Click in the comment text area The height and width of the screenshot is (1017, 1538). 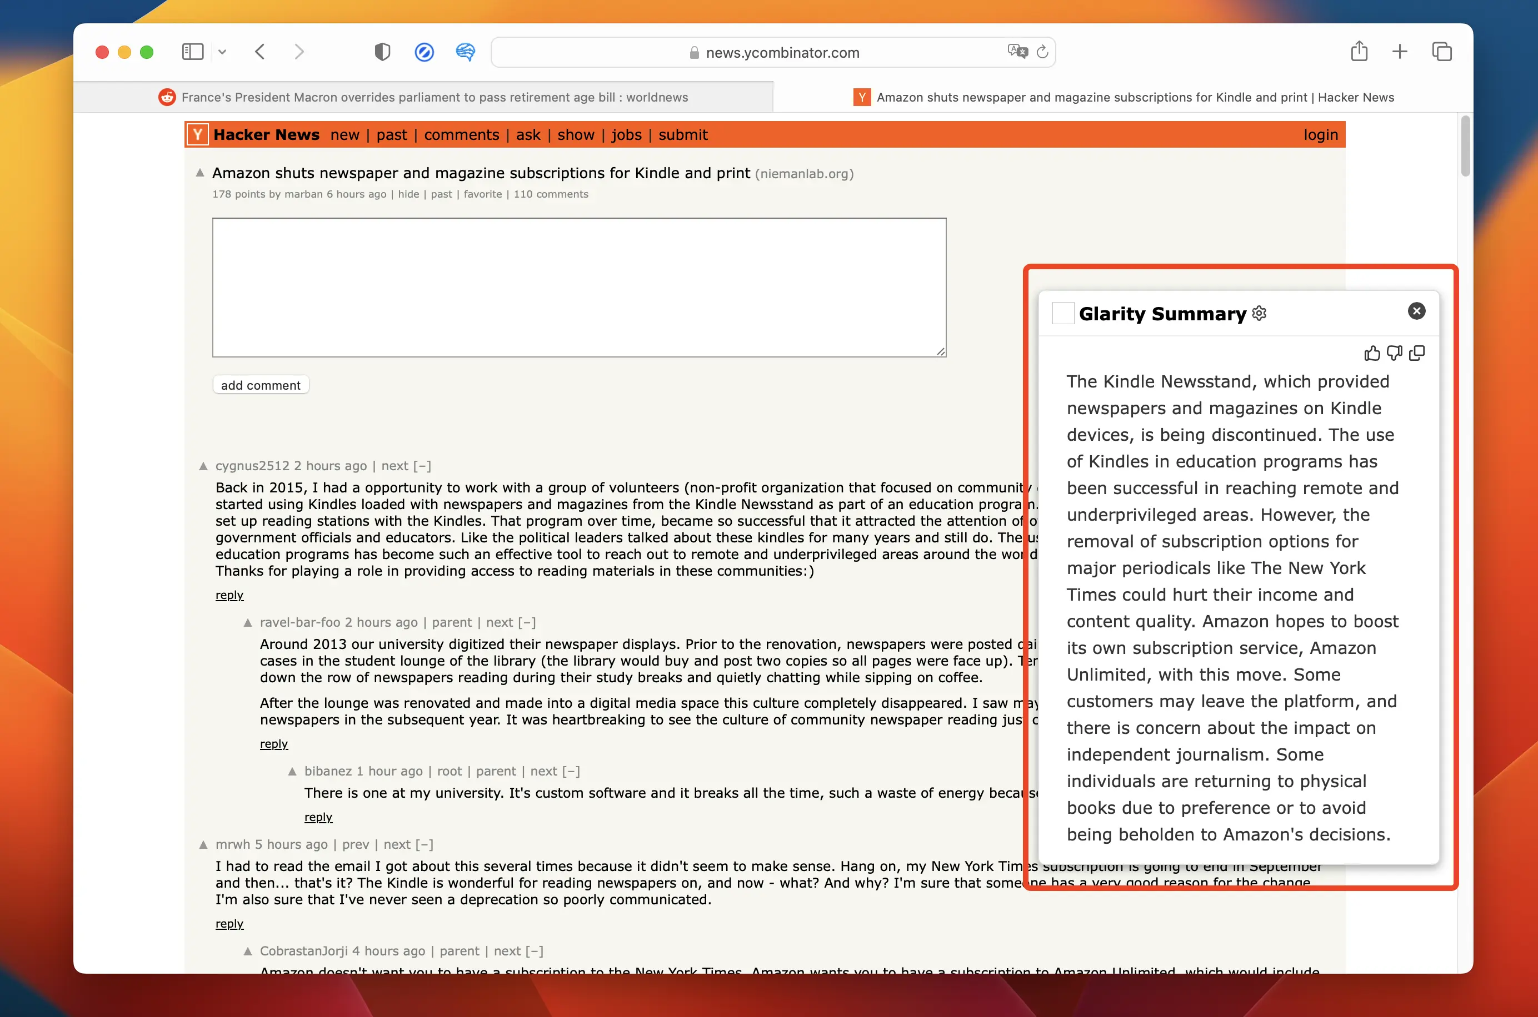578,286
